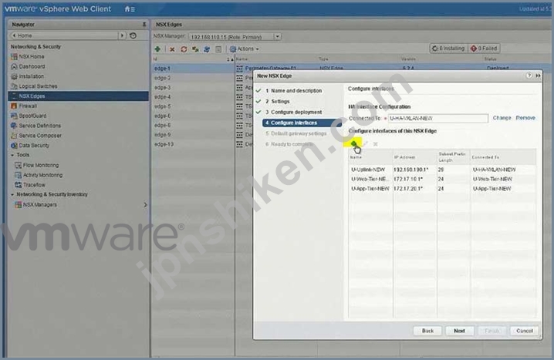Open Traceflow tool
554x360 pixels.
(30, 185)
